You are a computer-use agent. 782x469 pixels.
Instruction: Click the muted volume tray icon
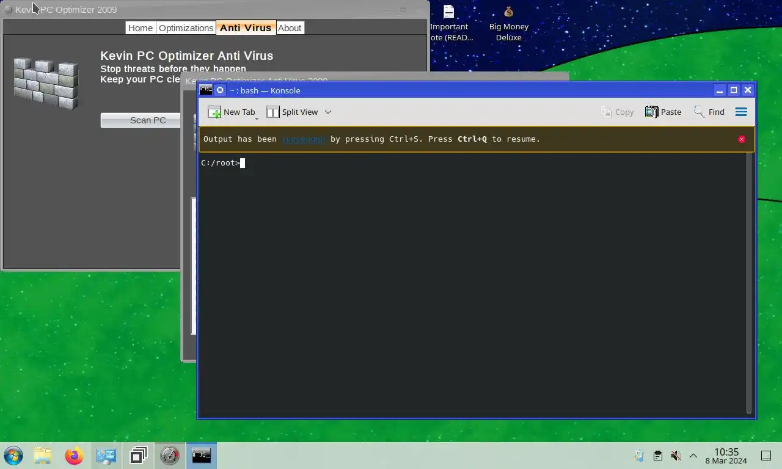676,456
